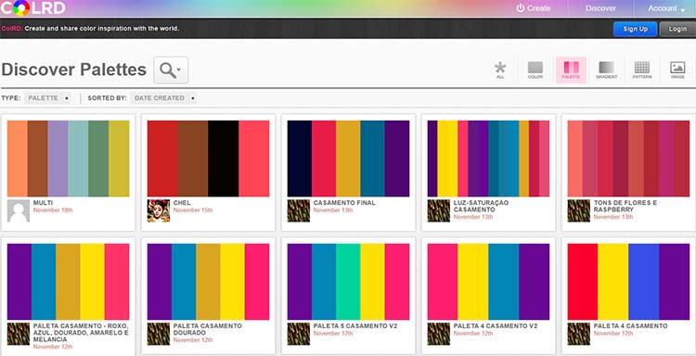
Task: Open the TONS DE FLORES palette preview
Action: click(x=628, y=159)
